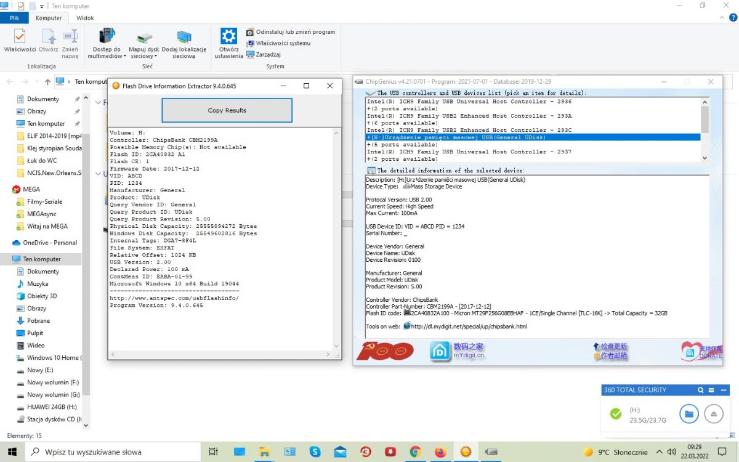
Task: Click Dodaj lokalizację sieciową icon
Action: pyautogui.click(x=184, y=44)
